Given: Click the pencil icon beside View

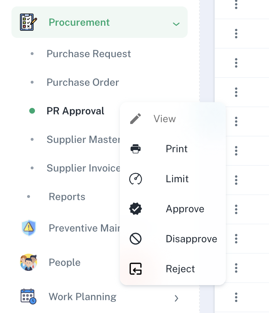Looking at the screenshot, I should tap(136, 119).
